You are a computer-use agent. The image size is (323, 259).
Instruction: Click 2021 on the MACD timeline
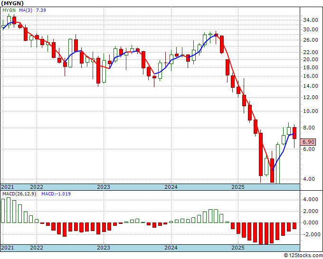coord(8,248)
